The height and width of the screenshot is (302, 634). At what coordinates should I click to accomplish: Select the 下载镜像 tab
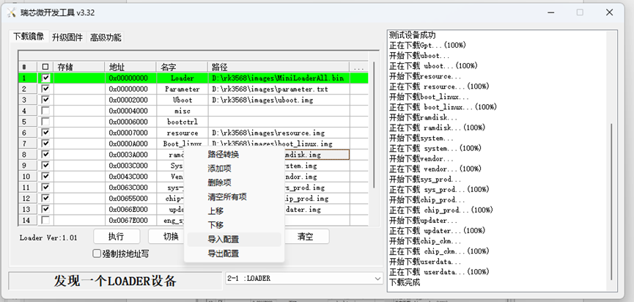tap(29, 37)
